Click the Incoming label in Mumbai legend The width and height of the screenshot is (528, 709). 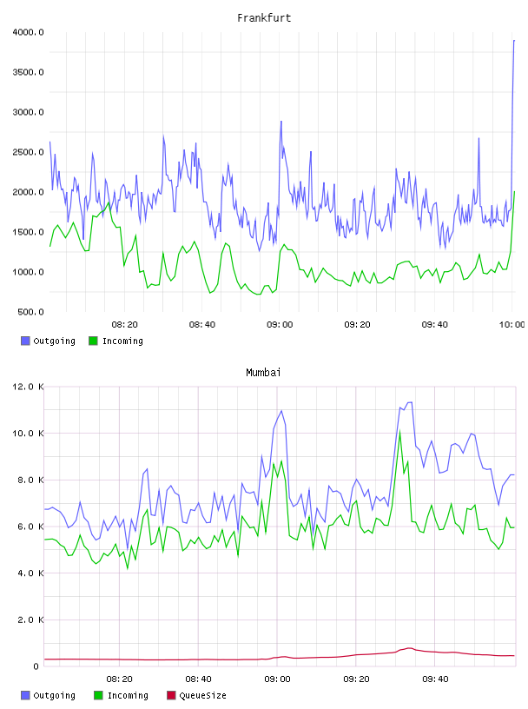click(x=128, y=696)
